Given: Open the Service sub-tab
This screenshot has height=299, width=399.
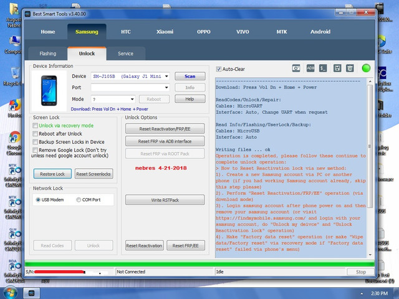Looking at the screenshot, I should pos(126,54).
